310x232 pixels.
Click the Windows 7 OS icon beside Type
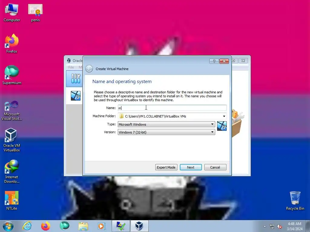click(222, 126)
